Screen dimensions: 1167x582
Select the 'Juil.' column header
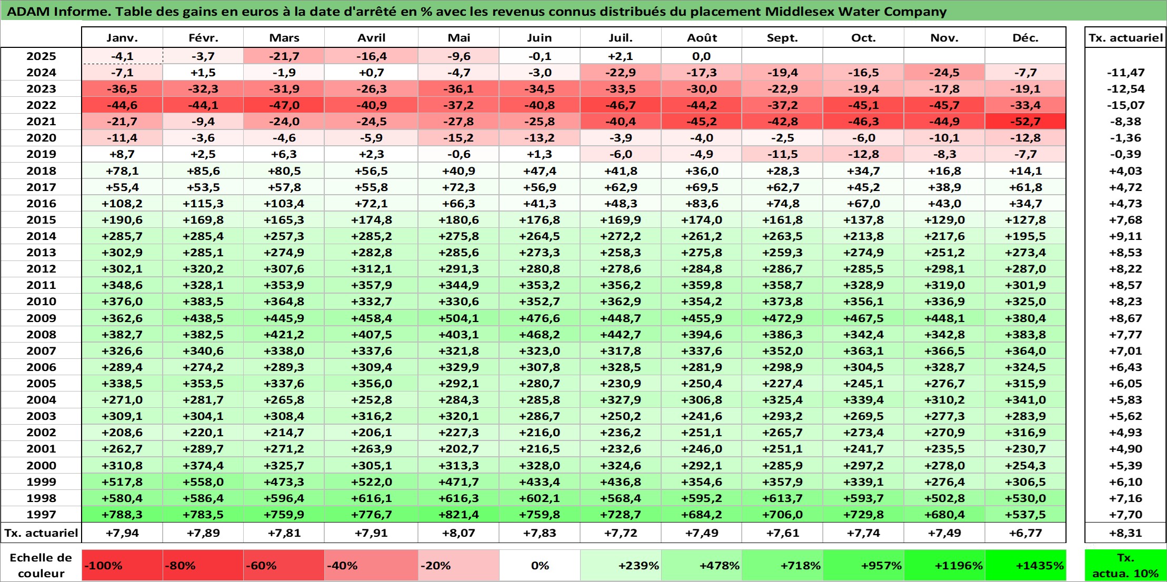pos(621,37)
